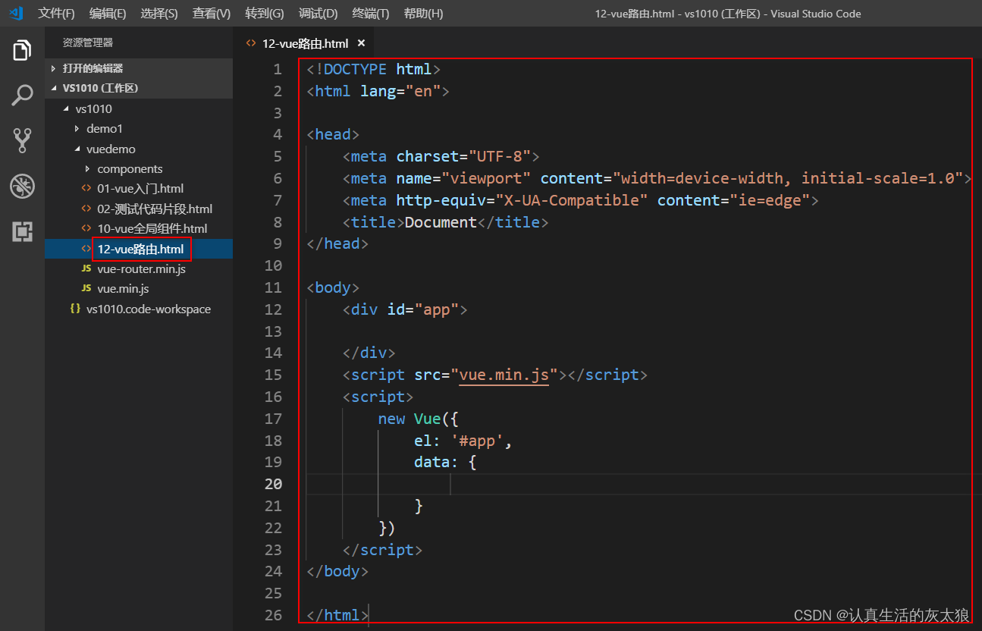
Task: Click the closing </body> tag on line 24
Action: (x=337, y=571)
